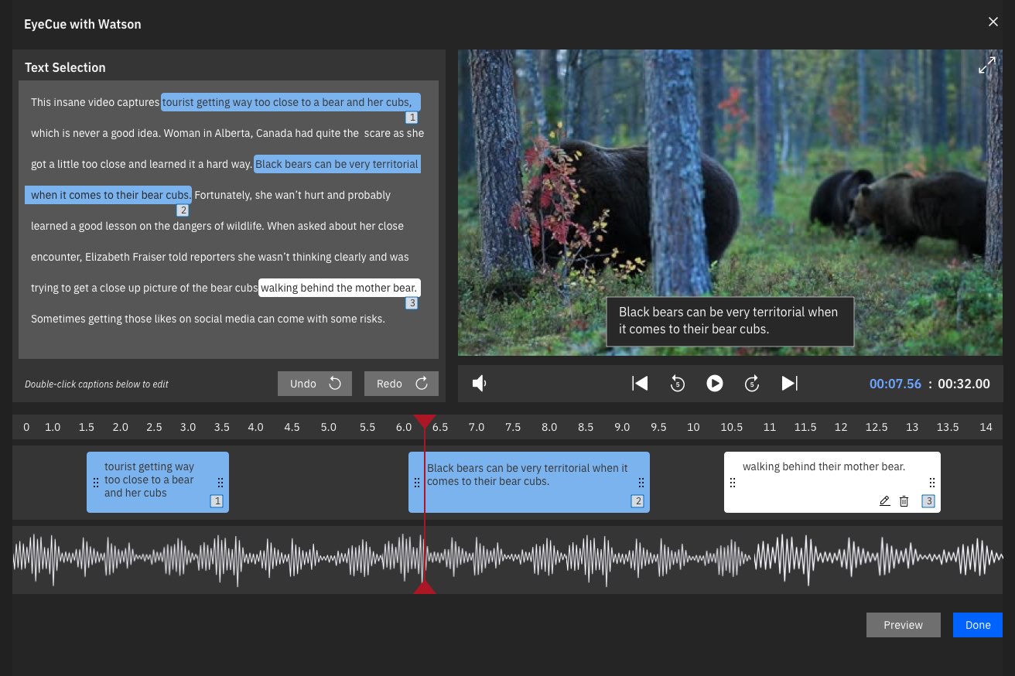
Task: Play the video
Action: 714,384
